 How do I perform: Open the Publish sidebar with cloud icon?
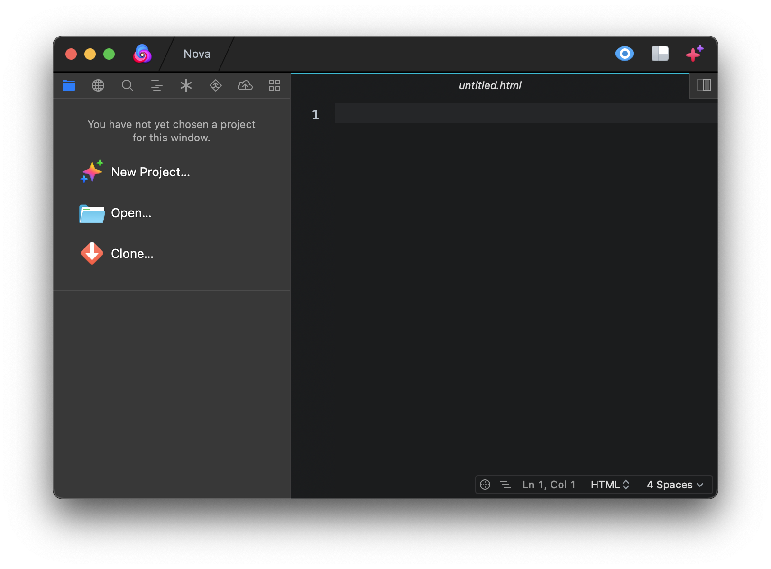(x=245, y=85)
